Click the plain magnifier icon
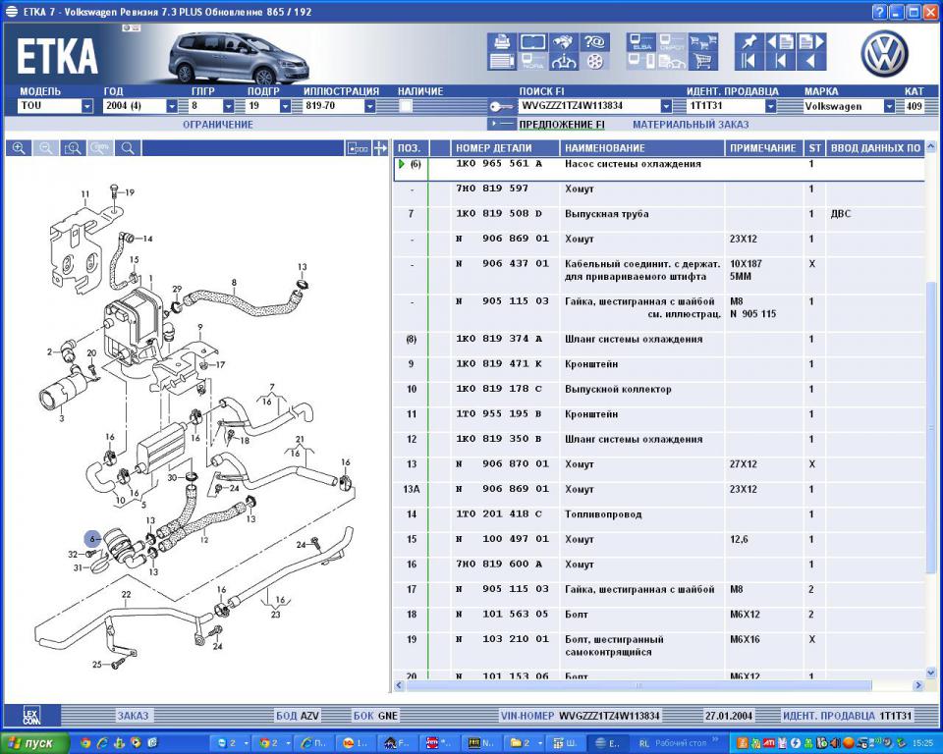 [128, 148]
